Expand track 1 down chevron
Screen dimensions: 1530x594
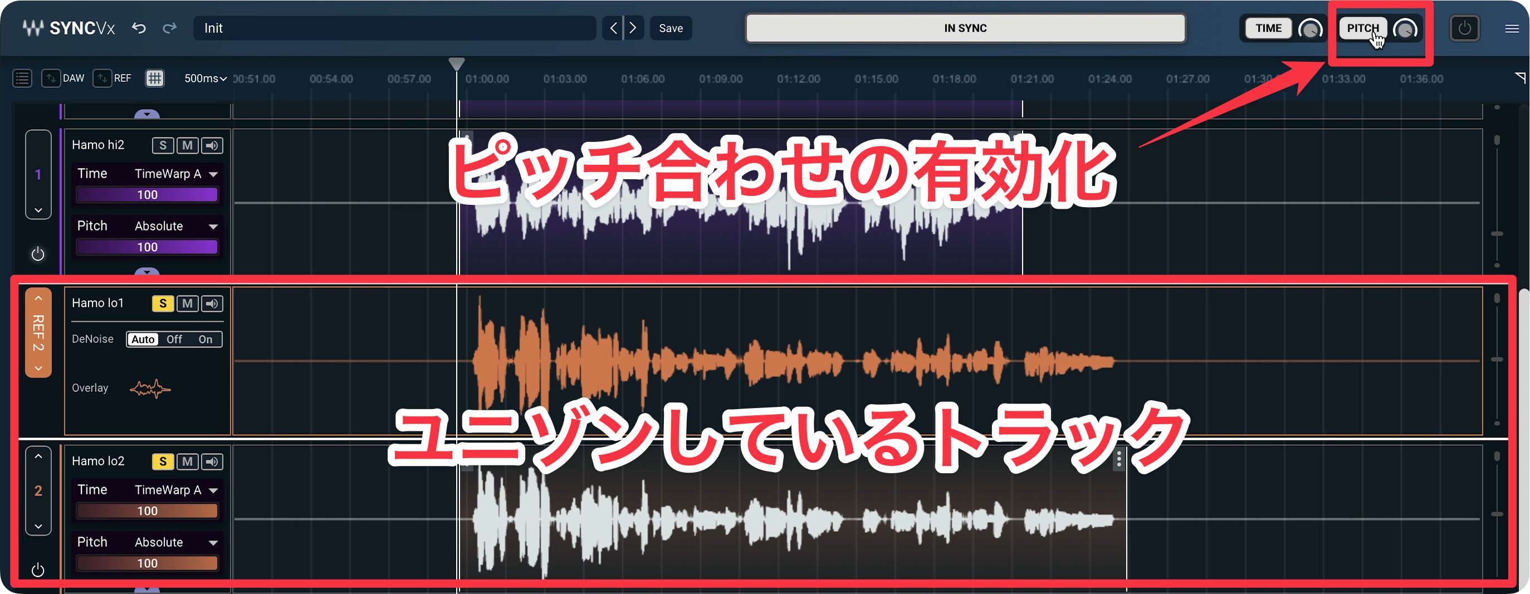coord(38,210)
